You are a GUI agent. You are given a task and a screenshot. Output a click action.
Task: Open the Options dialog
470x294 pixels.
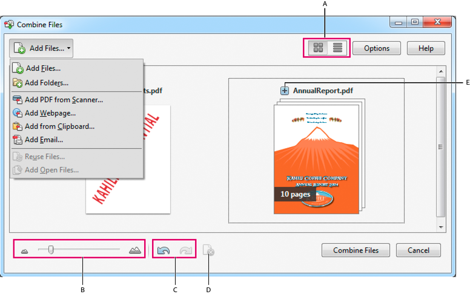pyautogui.click(x=377, y=48)
